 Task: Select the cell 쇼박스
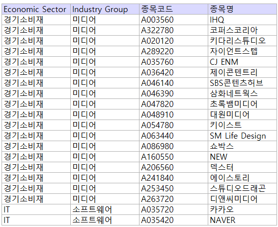click(242, 146)
